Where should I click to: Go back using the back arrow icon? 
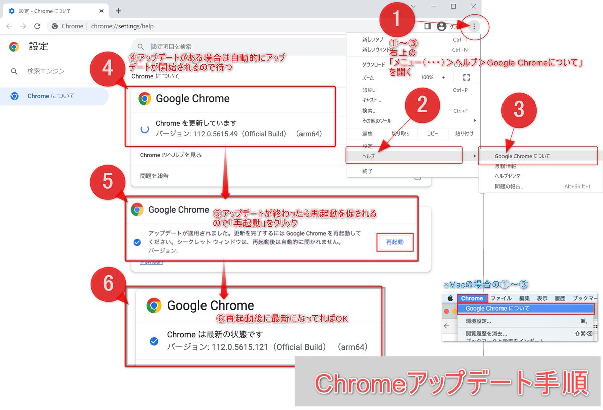[9, 26]
